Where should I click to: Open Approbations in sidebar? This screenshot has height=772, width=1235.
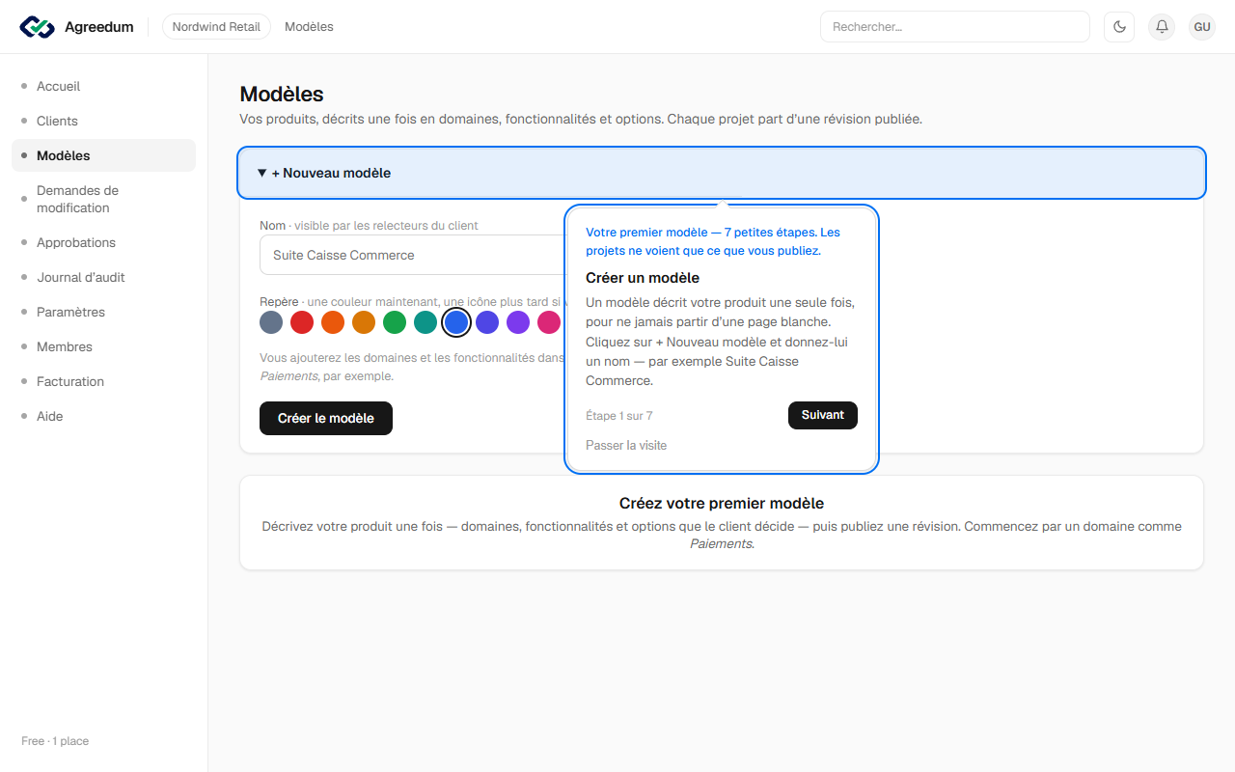click(103, 242)
